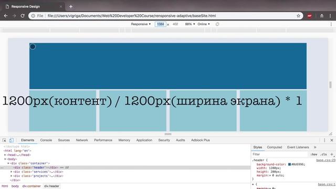Toggle the .cls class editor
Image resolution: width=336 pixels, height=189 pixels.
323,154
